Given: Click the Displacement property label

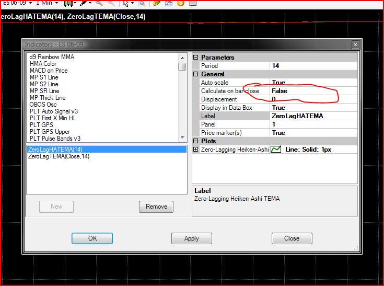Looking at the screenshot, I should coord(219,99).
